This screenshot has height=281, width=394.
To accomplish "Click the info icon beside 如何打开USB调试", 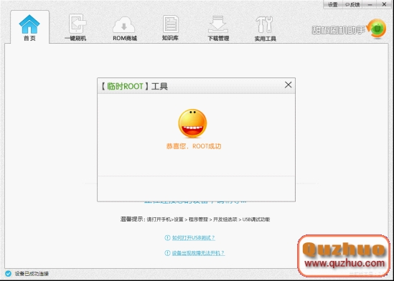I will (x=167, y=237).
